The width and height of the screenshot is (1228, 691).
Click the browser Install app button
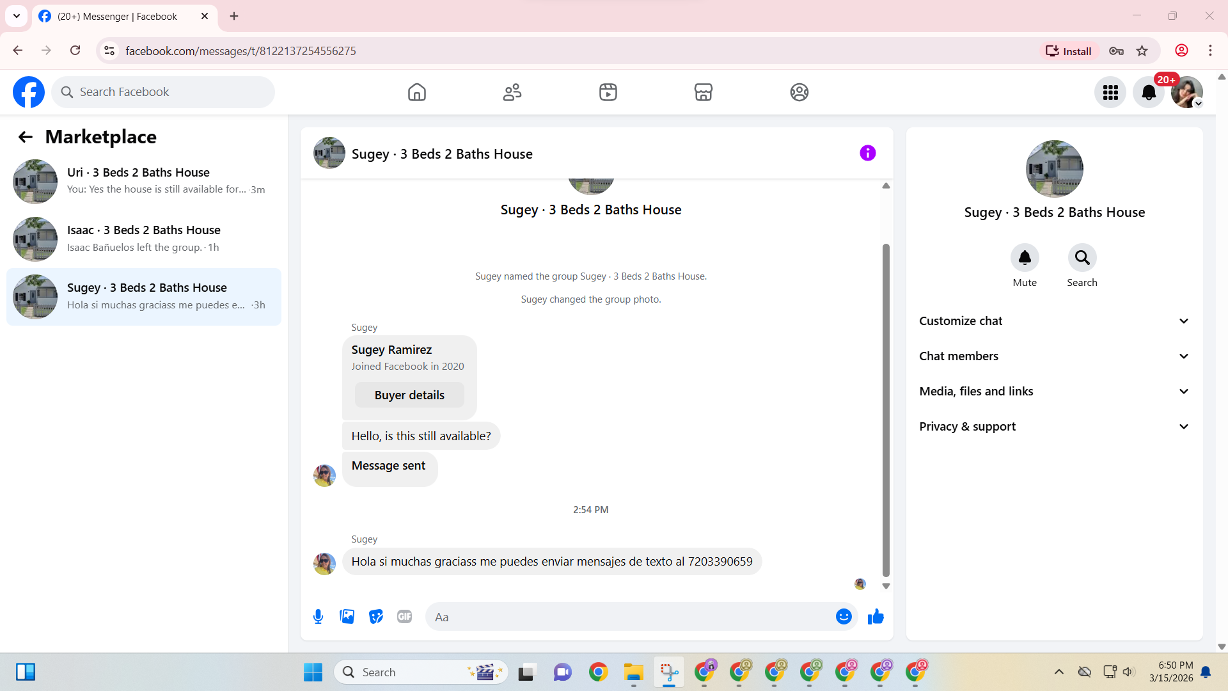pos(1069,51)
